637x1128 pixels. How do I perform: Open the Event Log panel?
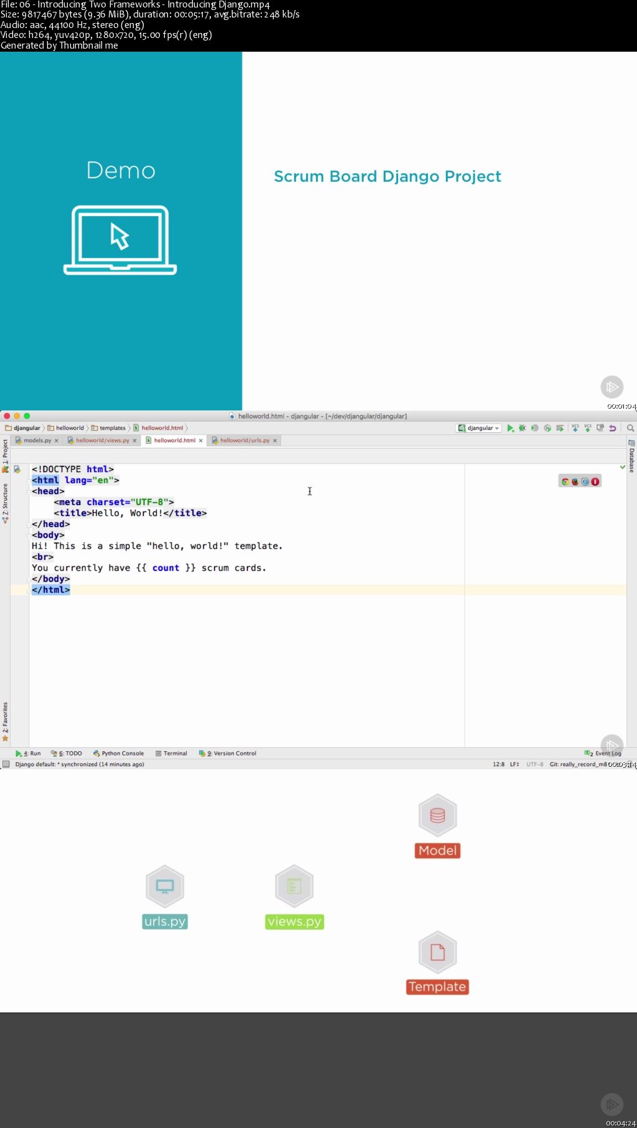(x=603, y=753)
